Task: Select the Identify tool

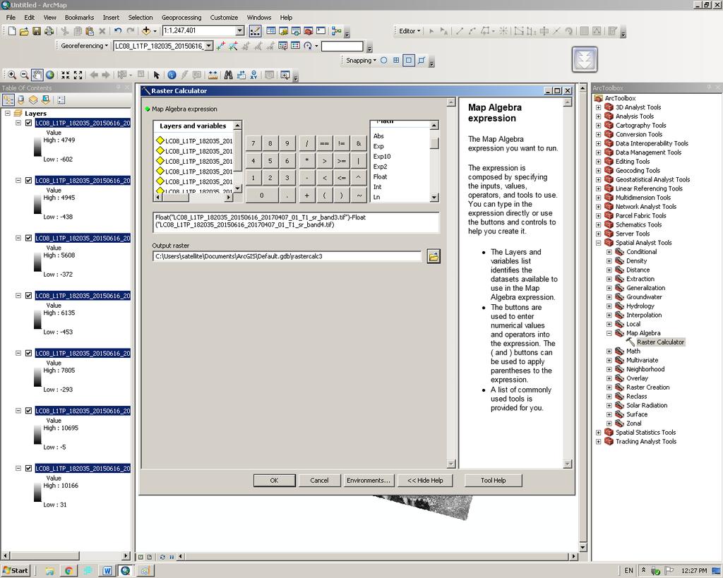Action: [172, 75]
